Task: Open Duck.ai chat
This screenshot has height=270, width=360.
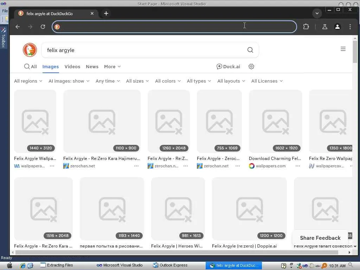Action: 228,66
